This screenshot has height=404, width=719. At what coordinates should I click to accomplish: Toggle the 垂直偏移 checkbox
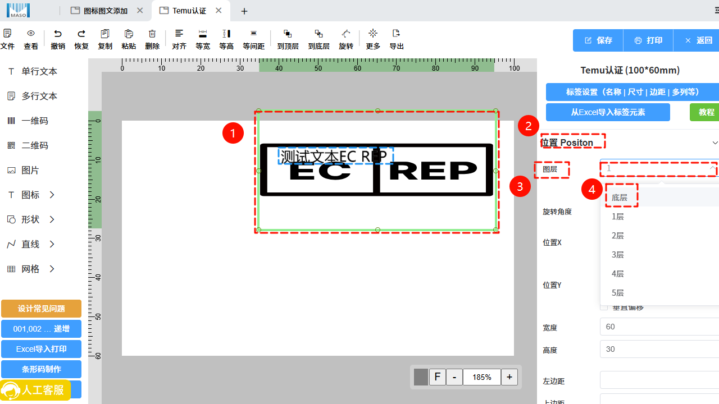pos(604,307)
